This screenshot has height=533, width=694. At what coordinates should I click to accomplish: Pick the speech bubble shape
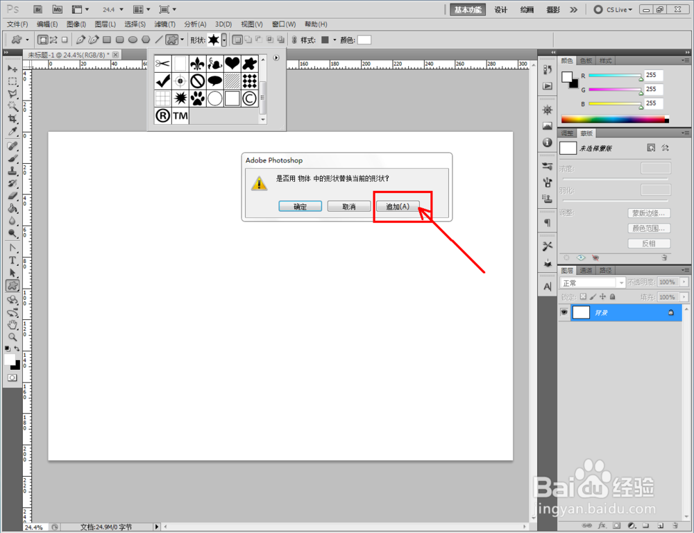point(214,81)
